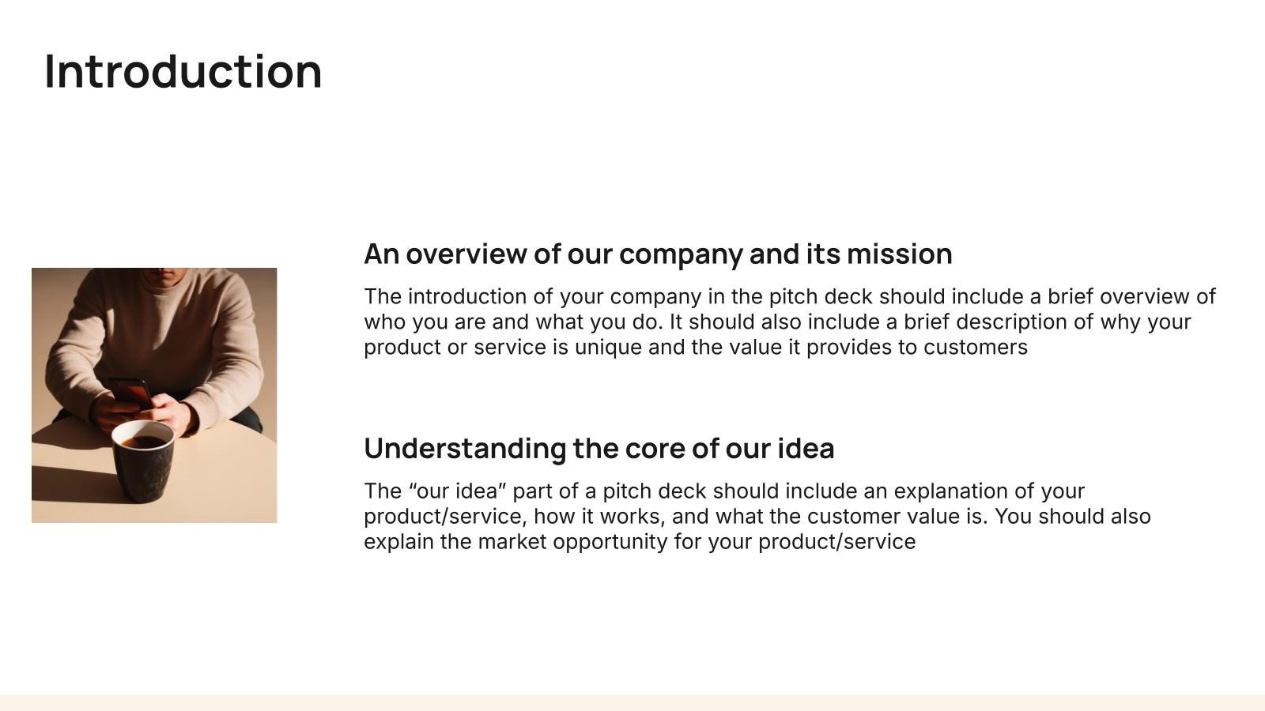Viewport: 1265px width, 711px height.
Task: Click the smartphone in the man's hands
Action: (x=132, y=393)
